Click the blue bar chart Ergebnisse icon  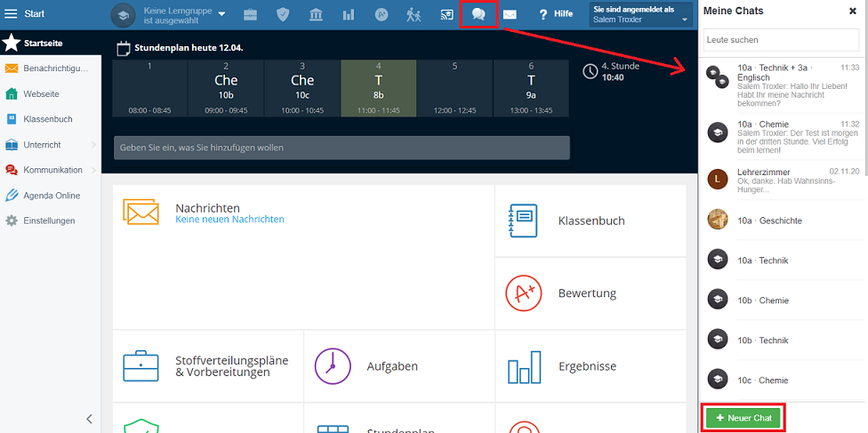click(x=524, y=367)
